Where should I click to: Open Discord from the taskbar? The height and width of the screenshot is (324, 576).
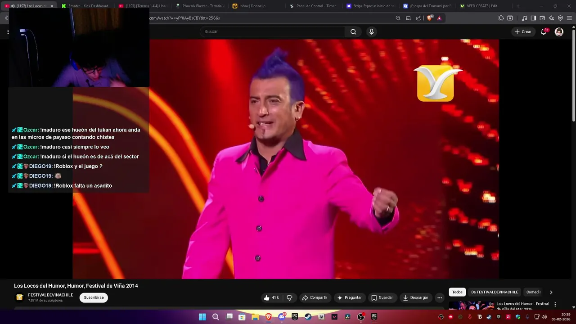click(282, 317)
